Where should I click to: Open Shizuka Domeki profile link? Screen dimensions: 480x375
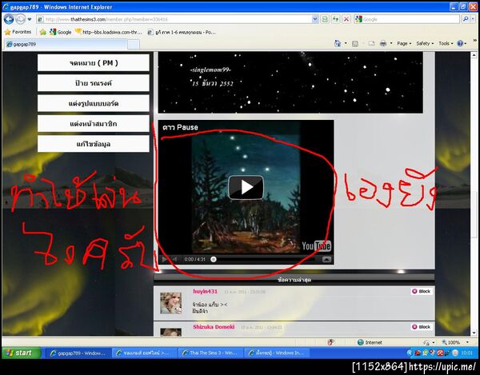point(214,327)
